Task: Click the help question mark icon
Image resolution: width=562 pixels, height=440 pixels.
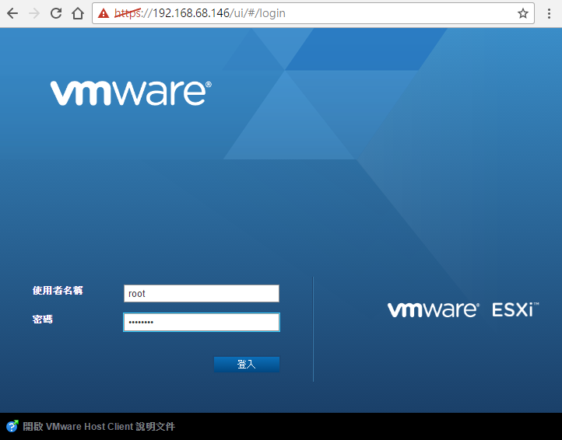Action: (12, 426)
